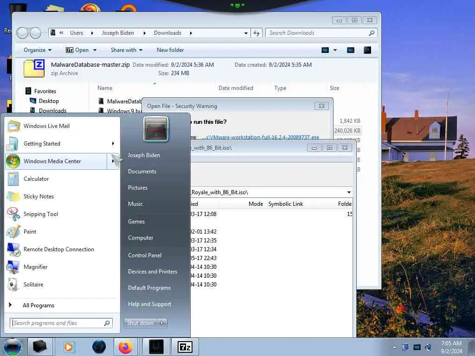Image resolution: width=475 pixels, height=356 pixels.
Task: Open Pictures from Start menu
Action: 138,188
